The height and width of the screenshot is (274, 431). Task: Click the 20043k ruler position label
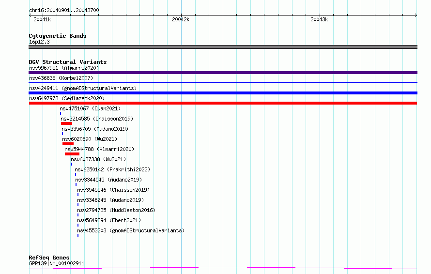click(319, 19)
